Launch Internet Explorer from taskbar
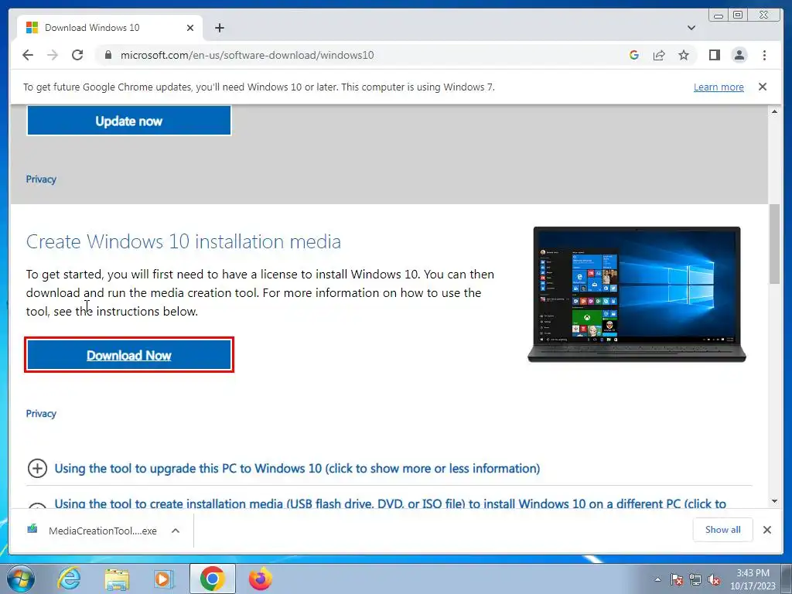Viewport: 792px width, 594px height. point(69,579)
